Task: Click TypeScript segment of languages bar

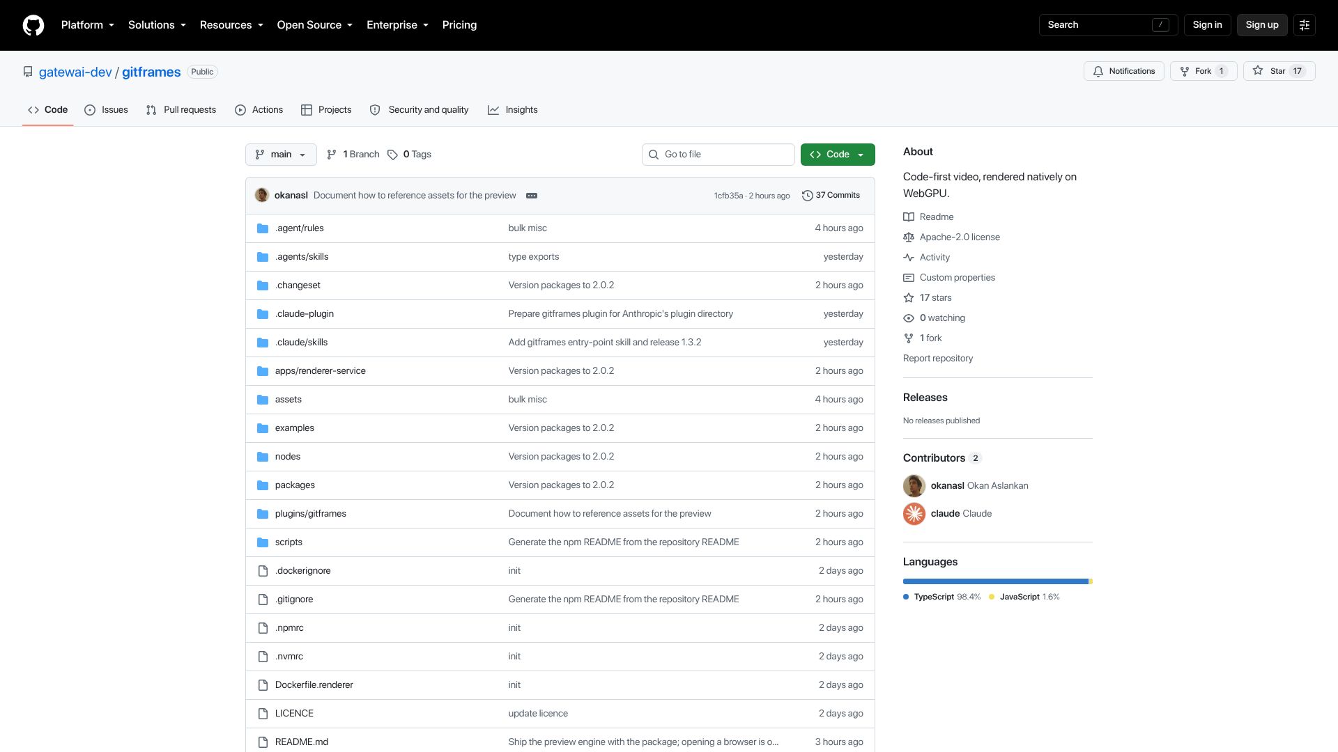Action: [x=995, y=581]
